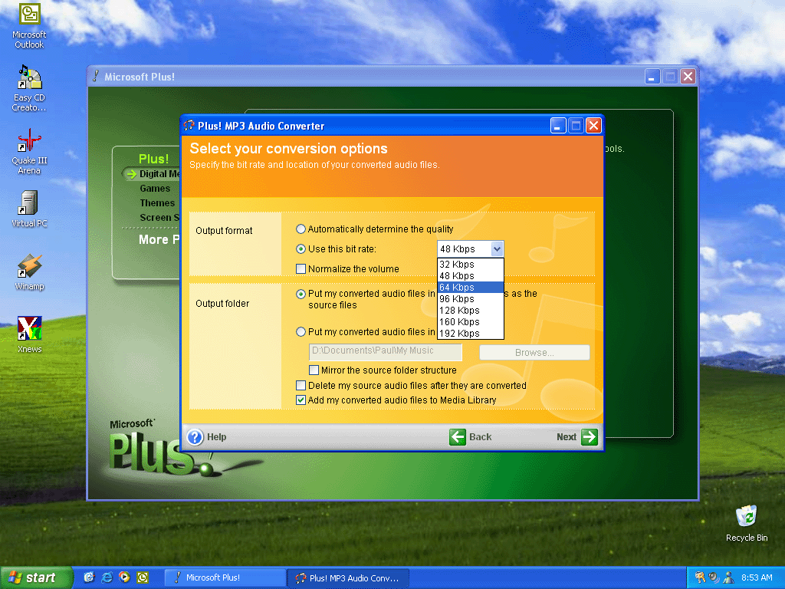This screenshot has height=589, width=785.
Task: Select Automatically determine the quality option
Action: pyautogui.click(x=301, y=229)
